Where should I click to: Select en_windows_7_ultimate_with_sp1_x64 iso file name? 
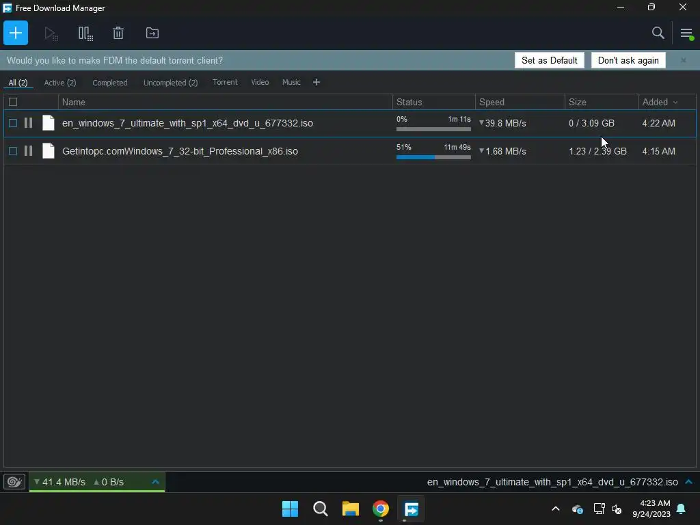tap(187, 123)
